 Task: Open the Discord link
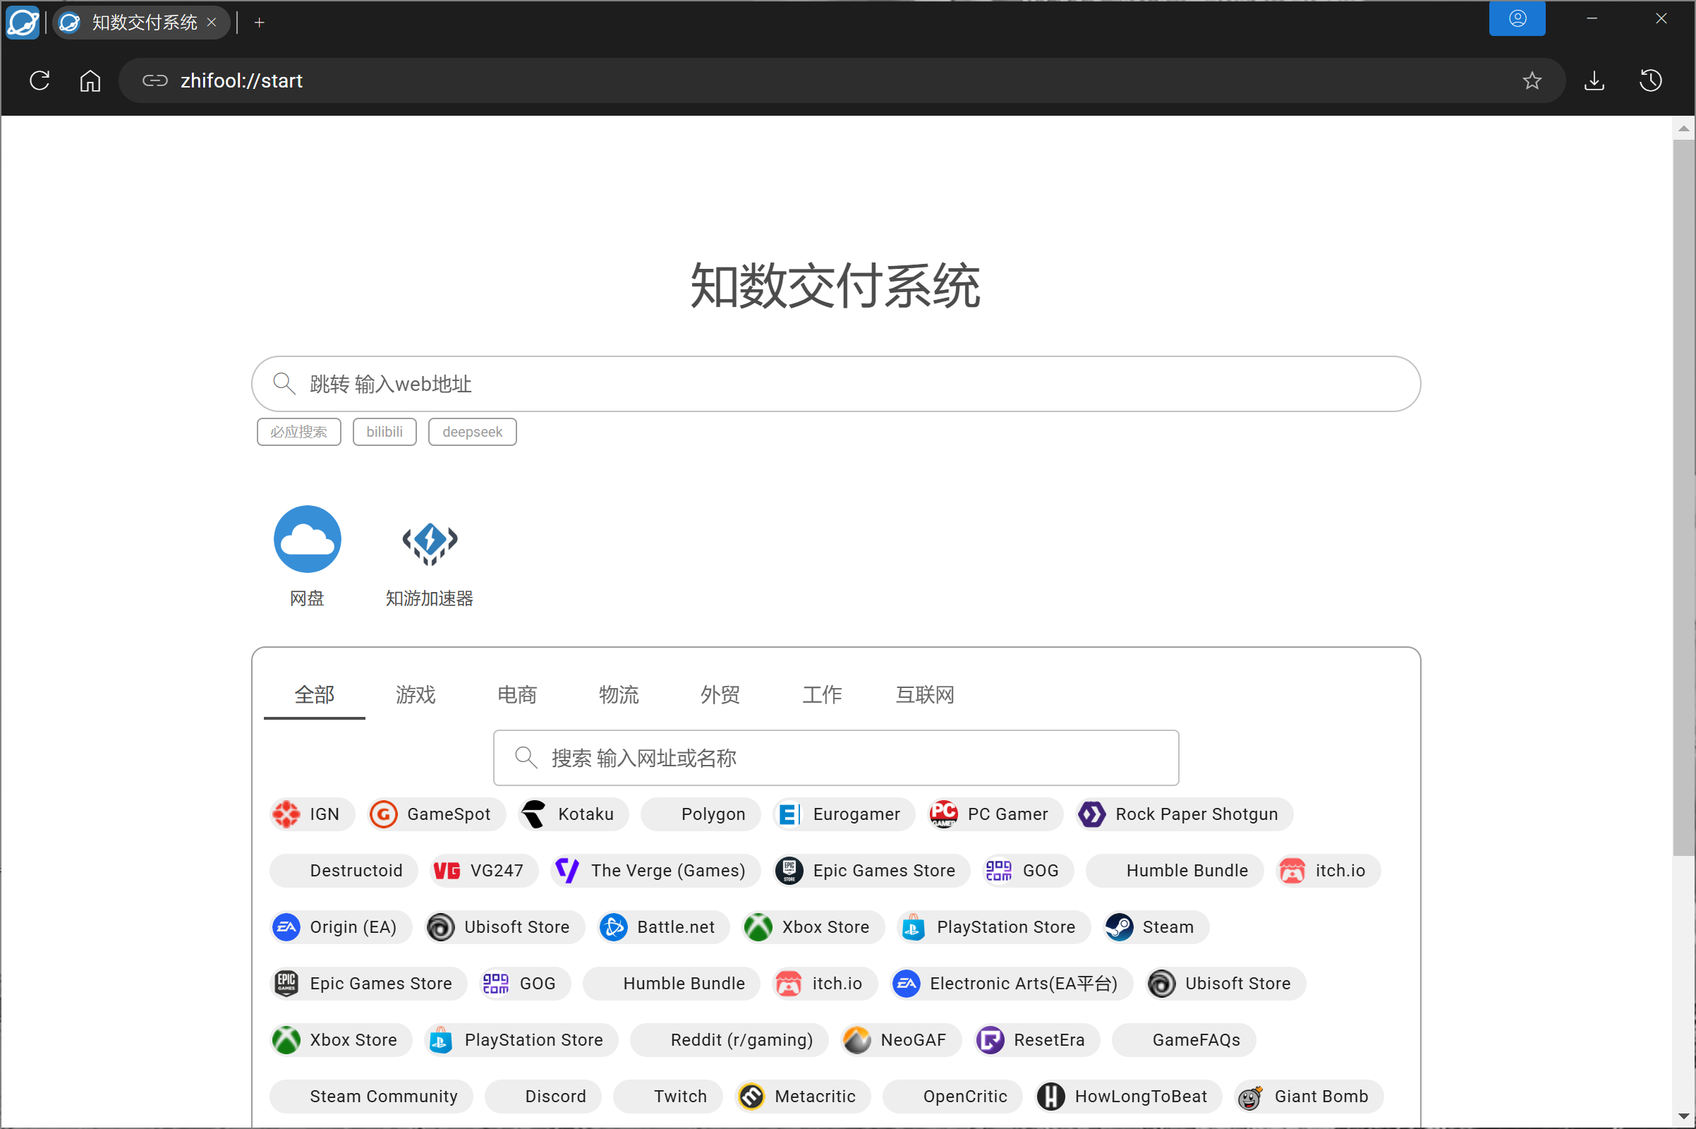(x=543, y=1097)
